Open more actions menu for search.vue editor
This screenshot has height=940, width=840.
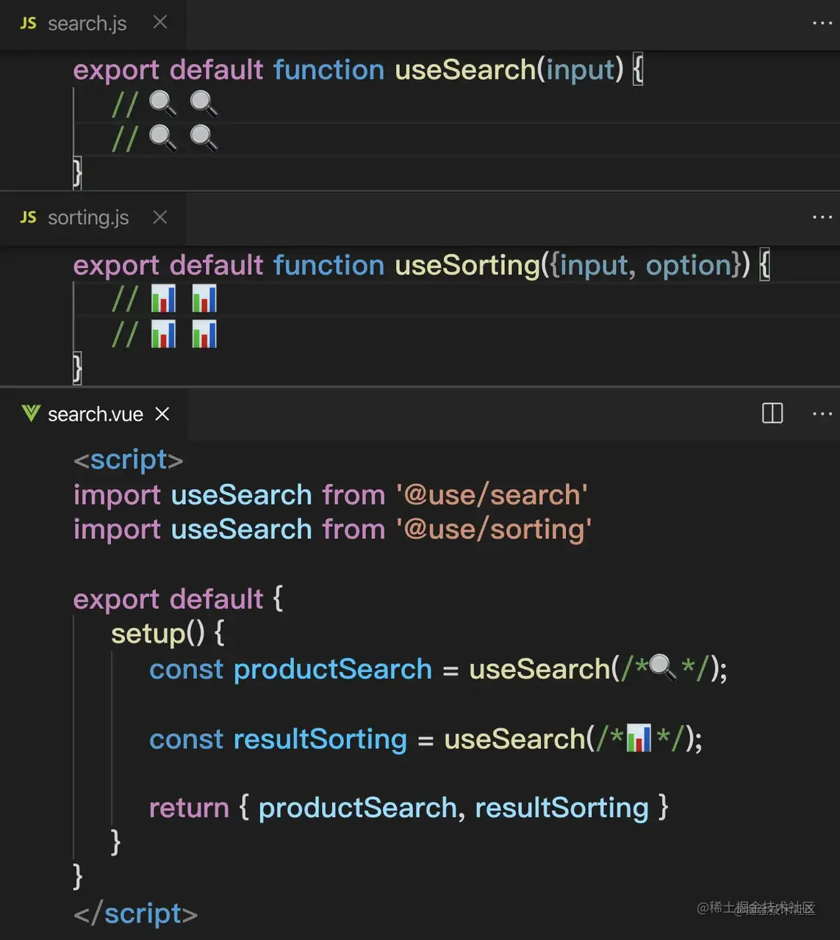click(822, 414)
